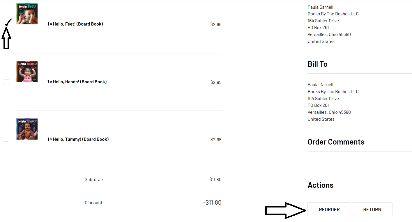Open the Hello, Feet! book cover image
The width and height of the screenshot is (412, 222).
(27, 14)
